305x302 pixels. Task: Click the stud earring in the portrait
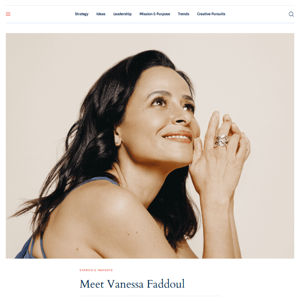tap(117, 142)
